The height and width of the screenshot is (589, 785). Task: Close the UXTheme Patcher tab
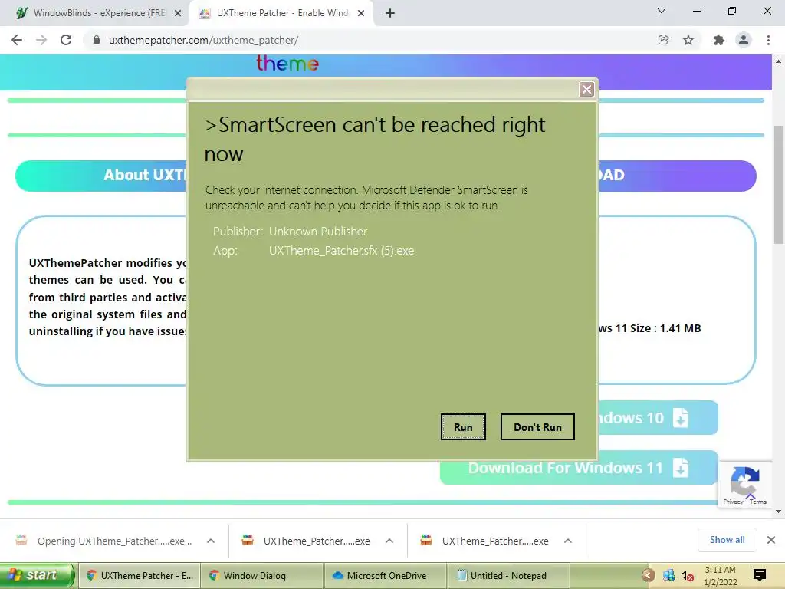[x=361, y=13]
